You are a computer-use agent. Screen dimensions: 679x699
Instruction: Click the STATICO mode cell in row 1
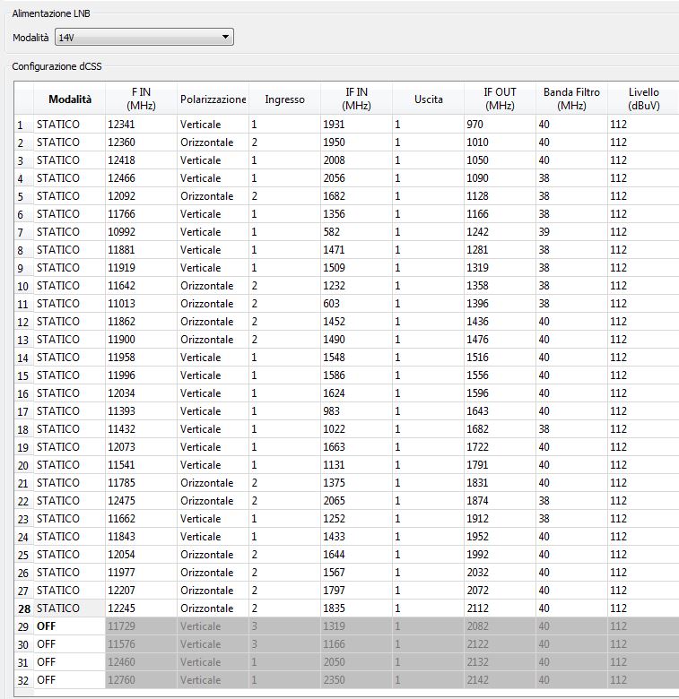[70, 125]
